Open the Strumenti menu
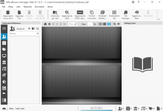The image size is (163, 111). (x=39, y=7)
